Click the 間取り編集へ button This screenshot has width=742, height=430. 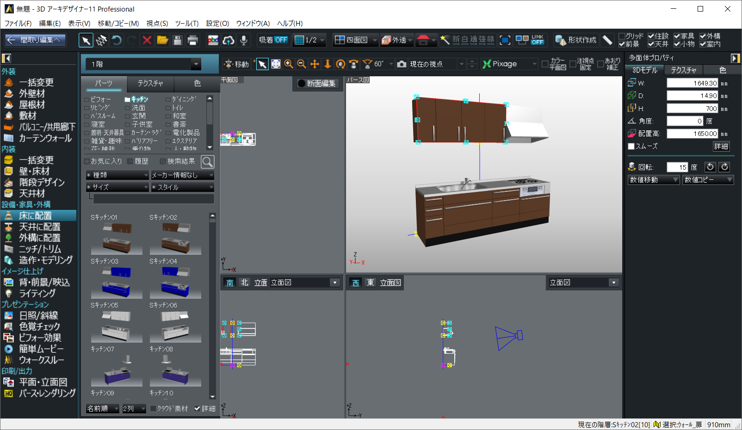pyautogui.click(x=35, y=40)
